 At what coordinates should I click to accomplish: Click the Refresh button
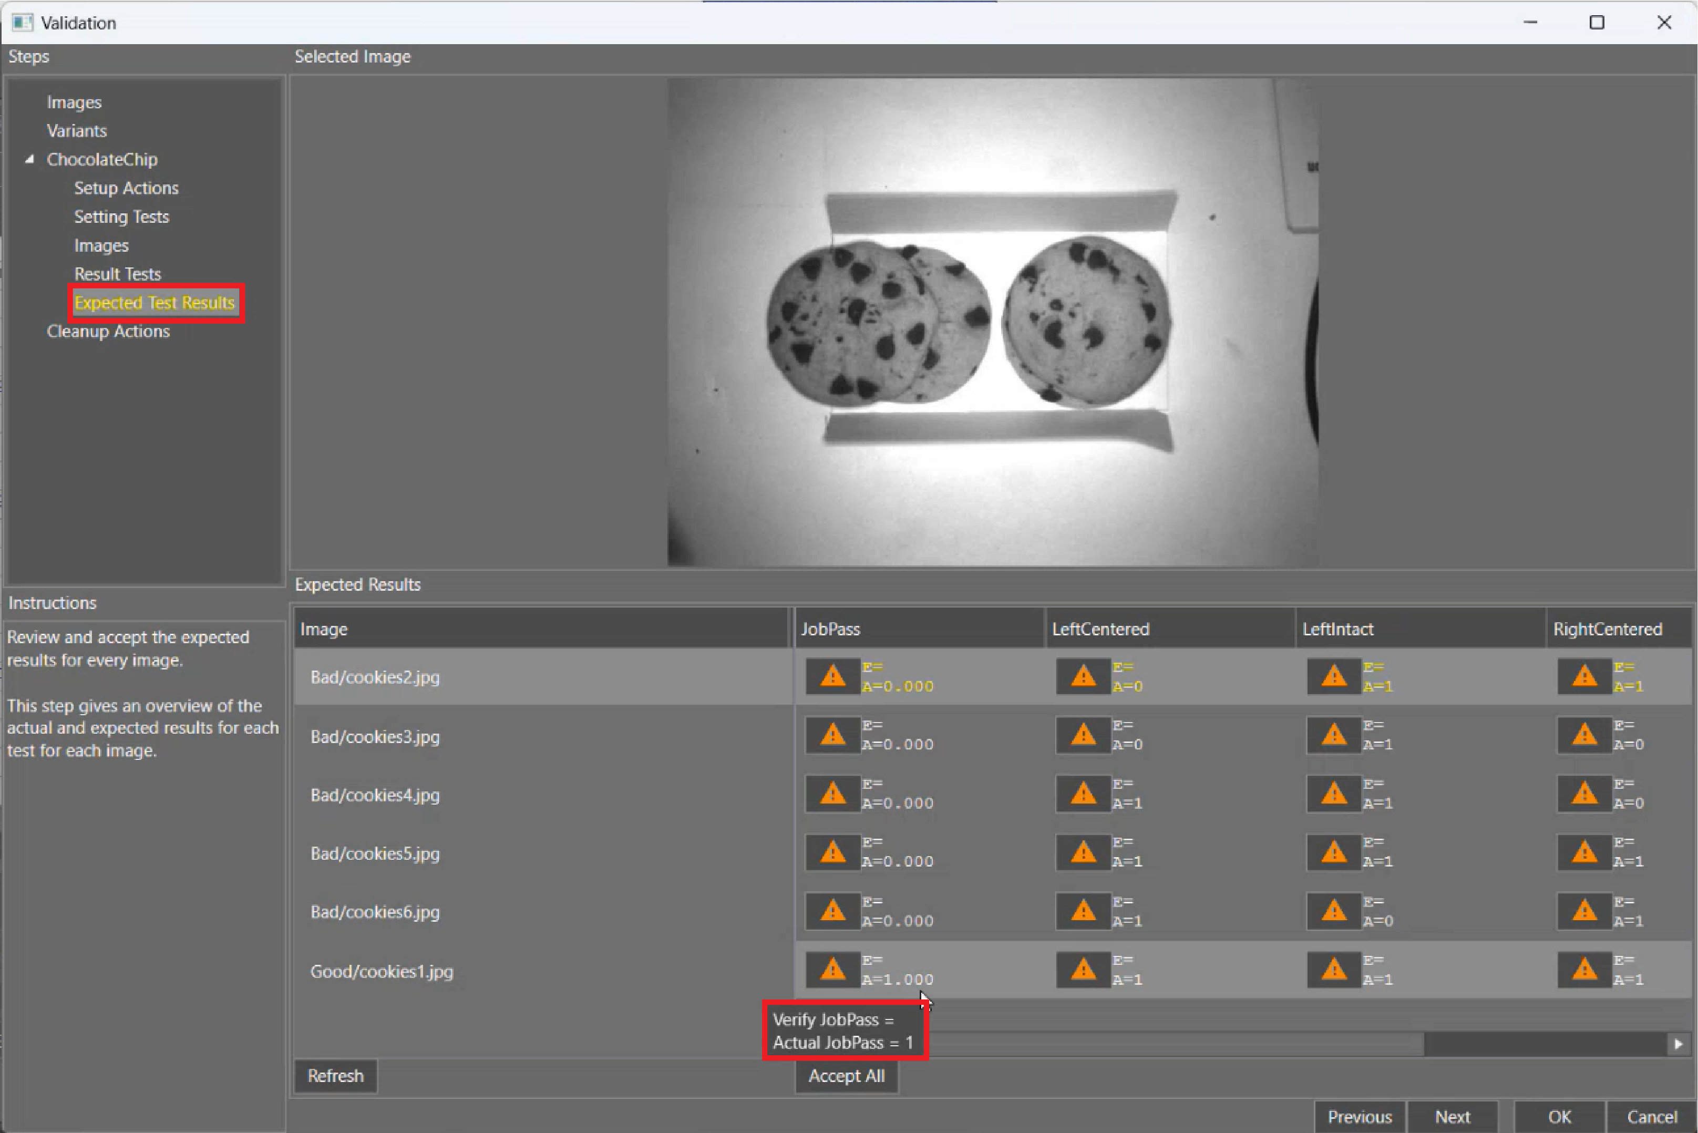pos(335,1076)
